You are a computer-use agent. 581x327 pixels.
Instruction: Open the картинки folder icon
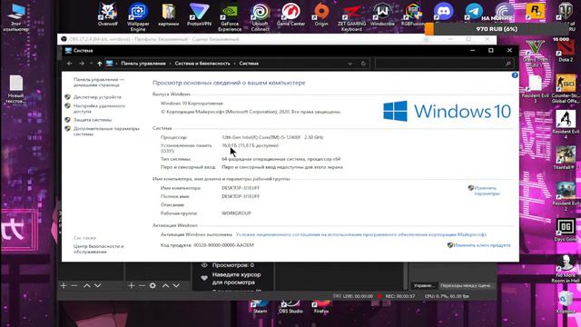(x=169, y=15)
